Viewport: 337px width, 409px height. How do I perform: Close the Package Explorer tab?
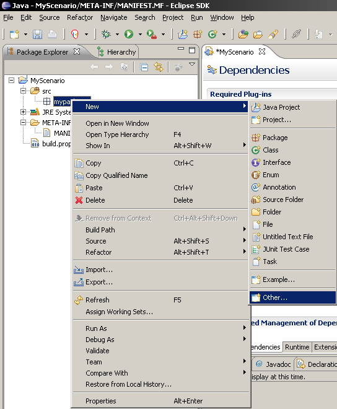point(77,51)
